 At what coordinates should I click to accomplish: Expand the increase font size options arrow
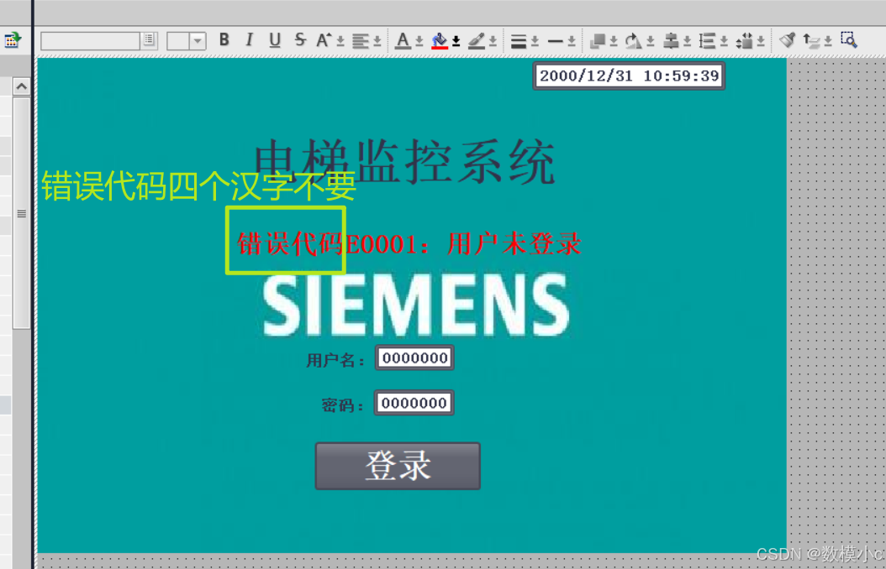[x=340, y=41]
